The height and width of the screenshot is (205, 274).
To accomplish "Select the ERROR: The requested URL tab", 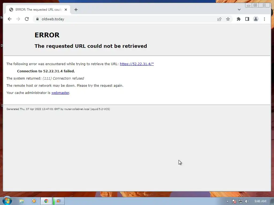I will tap(38, 10).
